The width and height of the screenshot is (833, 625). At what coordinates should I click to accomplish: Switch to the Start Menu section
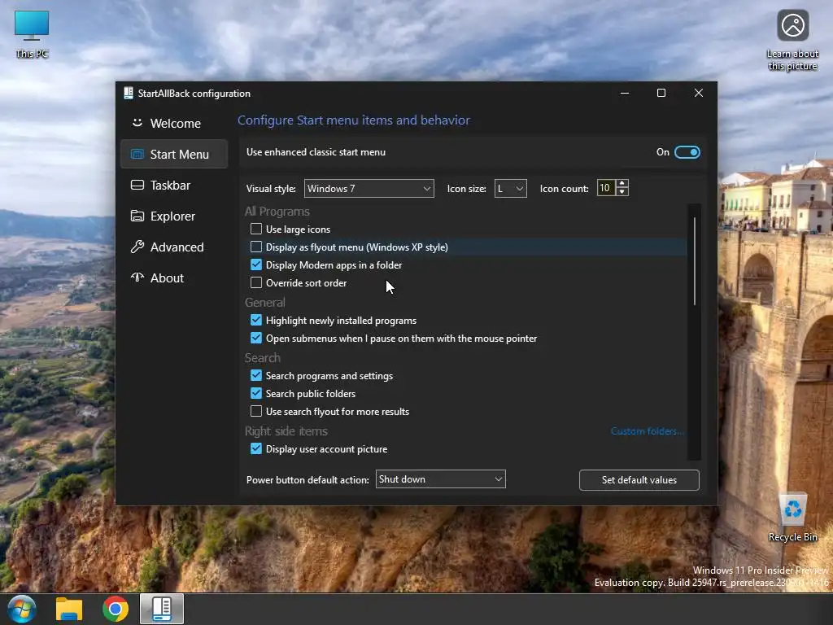(174, 154)
